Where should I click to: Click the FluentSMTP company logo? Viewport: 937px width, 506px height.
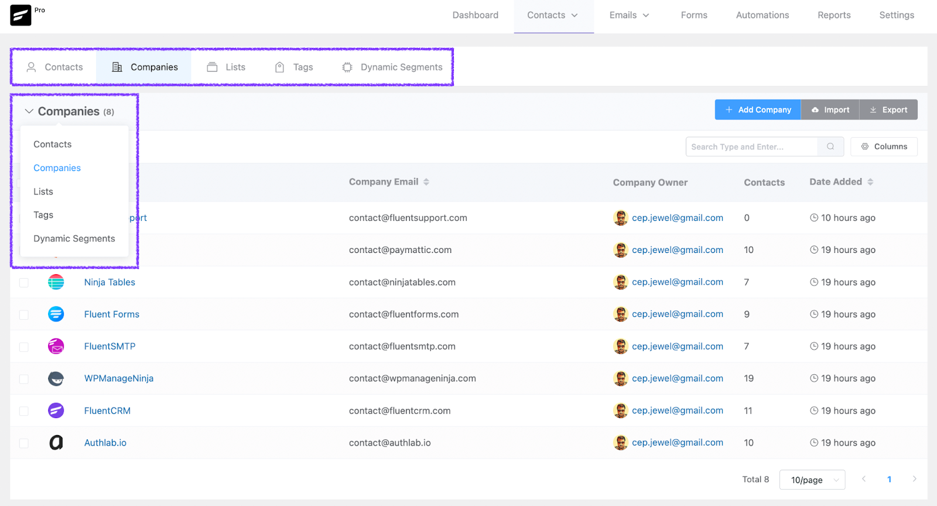(56, 346)
